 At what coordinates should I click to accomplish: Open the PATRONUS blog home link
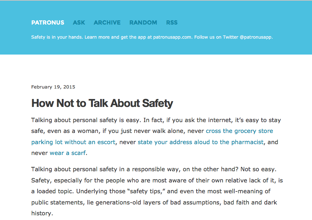[x=48, y=22]
